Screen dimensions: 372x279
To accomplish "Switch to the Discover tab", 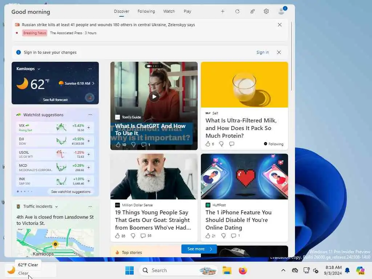I will [121, 11].
